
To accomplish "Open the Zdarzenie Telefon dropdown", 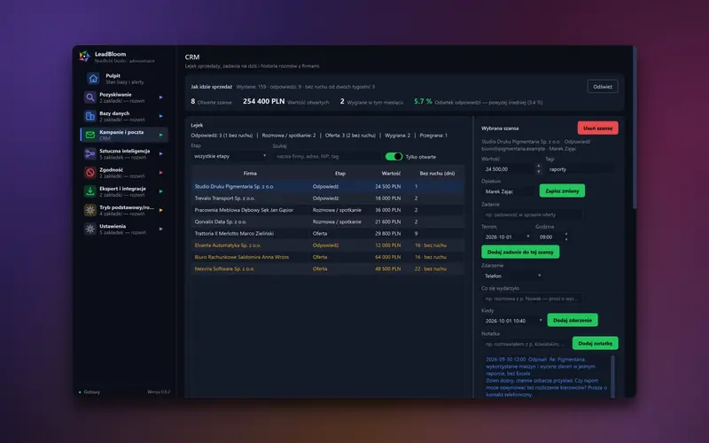I will (512, 276).
